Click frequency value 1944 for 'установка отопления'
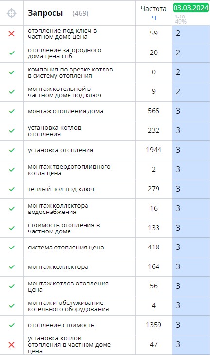This screenshot has width=210, height=355. [154, 150]
